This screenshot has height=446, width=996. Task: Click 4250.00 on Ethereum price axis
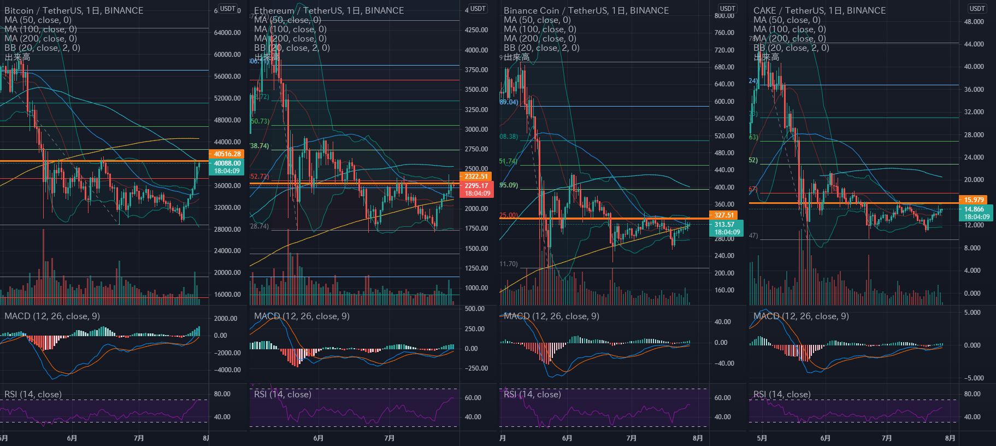point(476,30)
